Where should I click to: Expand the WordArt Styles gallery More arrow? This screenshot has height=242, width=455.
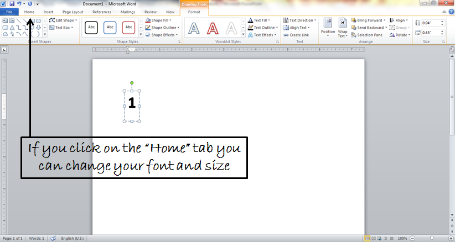pyautogui.click(x=243, y=34)
